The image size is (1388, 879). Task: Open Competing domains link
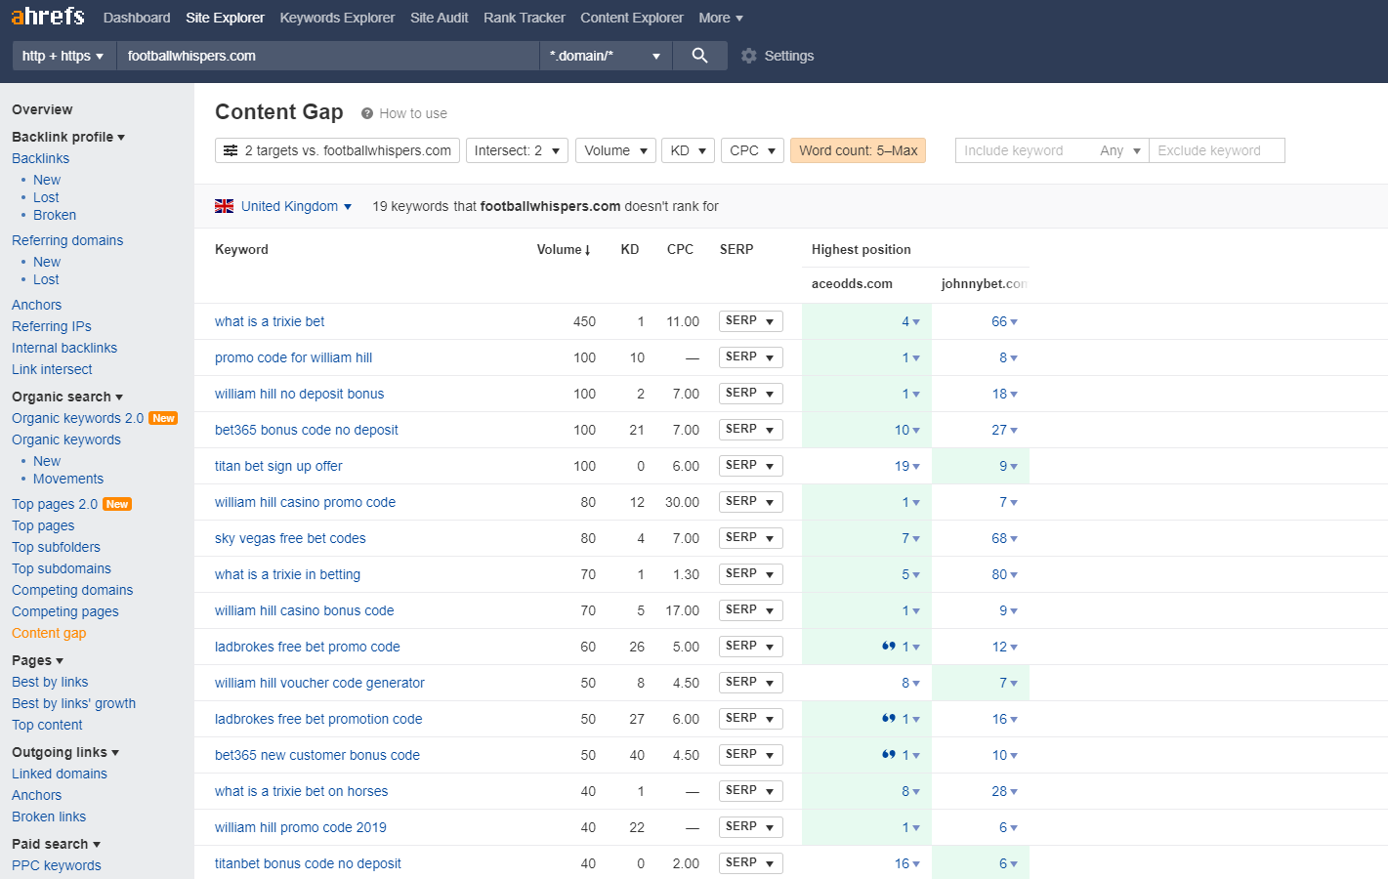(72, 590)
